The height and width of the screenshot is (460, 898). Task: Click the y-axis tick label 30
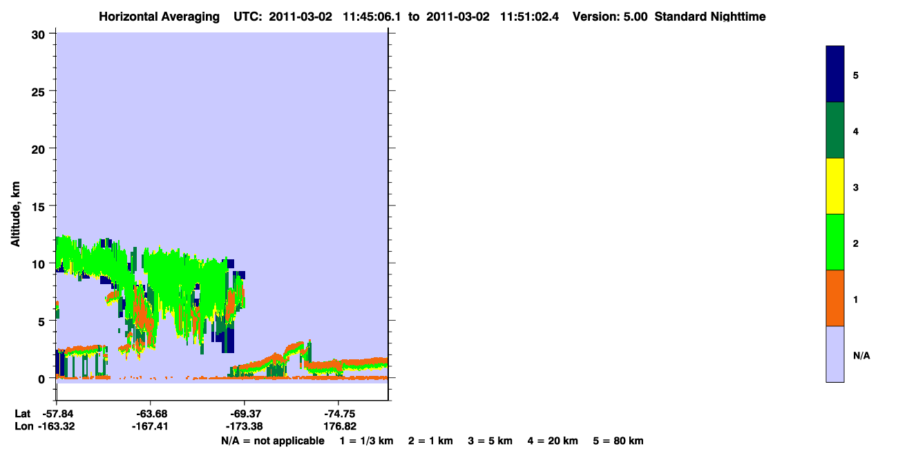(x=40, y=34)
